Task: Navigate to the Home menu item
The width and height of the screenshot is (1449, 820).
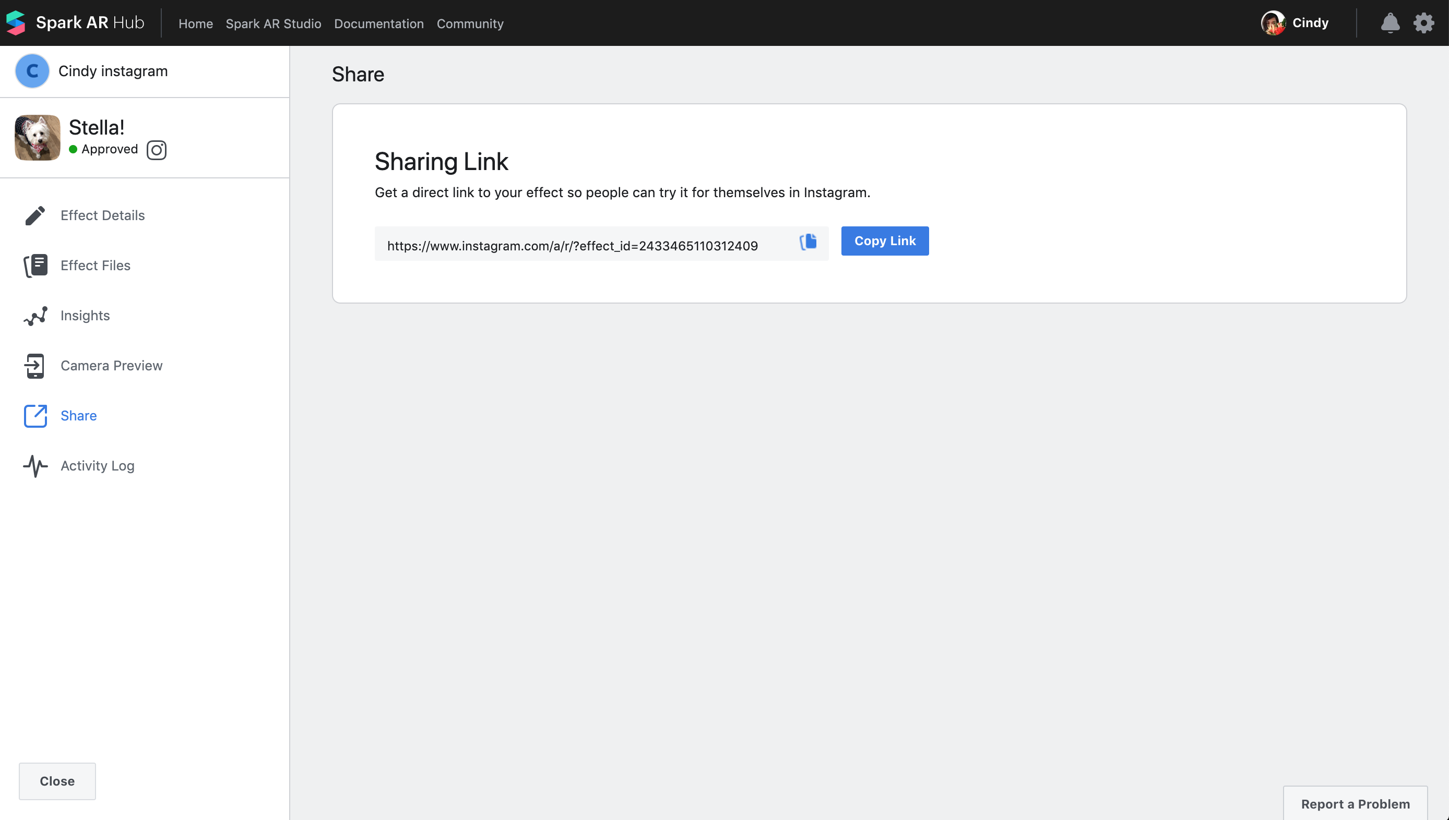Action: tap(195, 23)
